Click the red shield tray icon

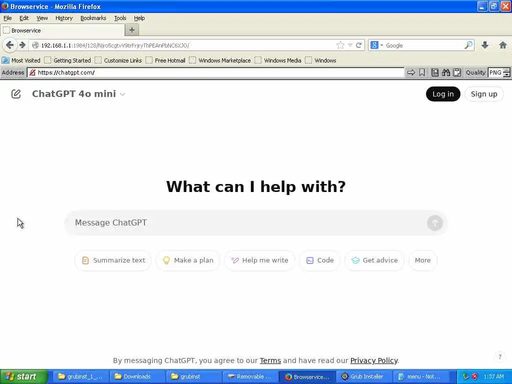(475, 376)
